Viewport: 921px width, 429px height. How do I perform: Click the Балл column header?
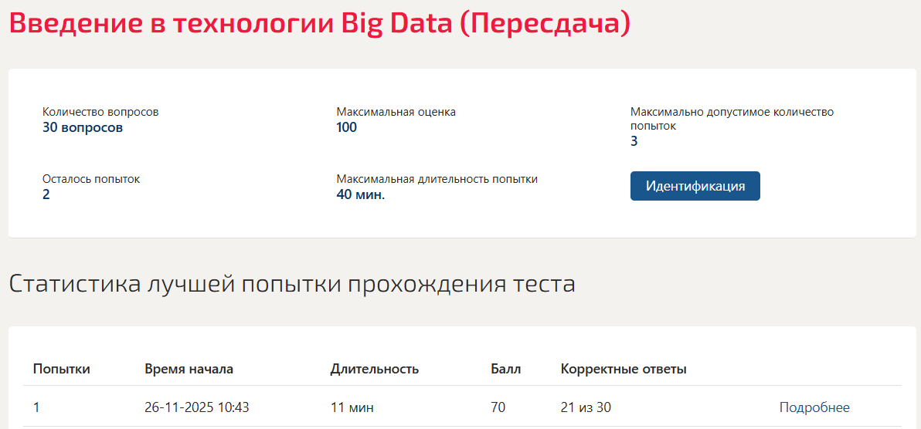506,369
